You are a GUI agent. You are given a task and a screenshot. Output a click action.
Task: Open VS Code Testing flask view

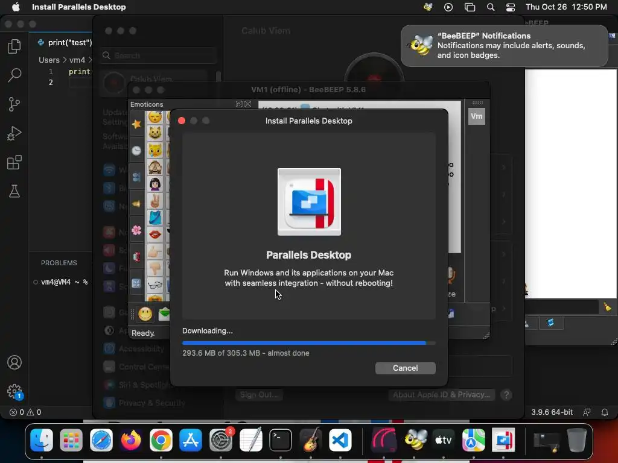tap(14, 191)
